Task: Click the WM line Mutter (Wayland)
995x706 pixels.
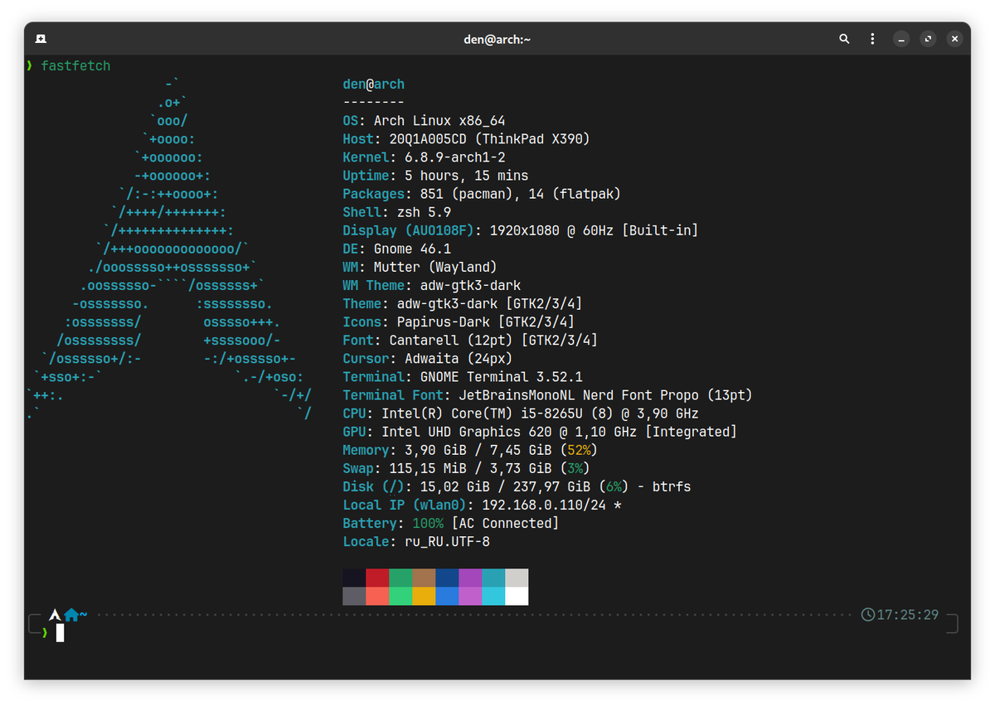Action: click(x=420, y=267)
